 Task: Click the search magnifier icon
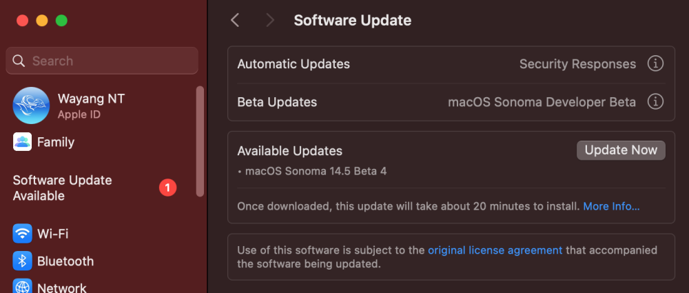pyautogui.click(x=19, y=61)
